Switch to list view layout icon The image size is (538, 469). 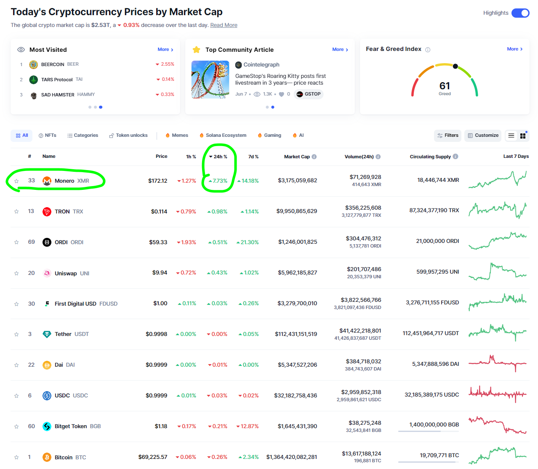pos(511,136)
